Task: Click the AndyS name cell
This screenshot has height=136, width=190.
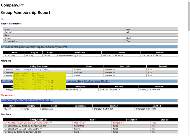Action: (x=88, y=75)
